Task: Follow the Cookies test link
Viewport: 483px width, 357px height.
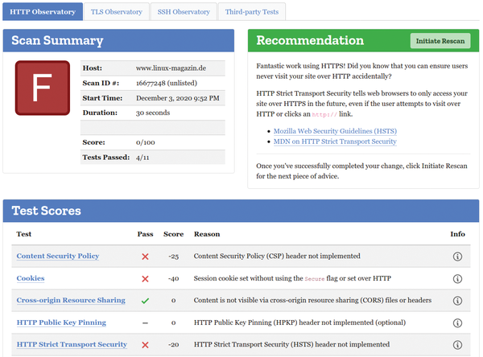Action: click(31, 278)
